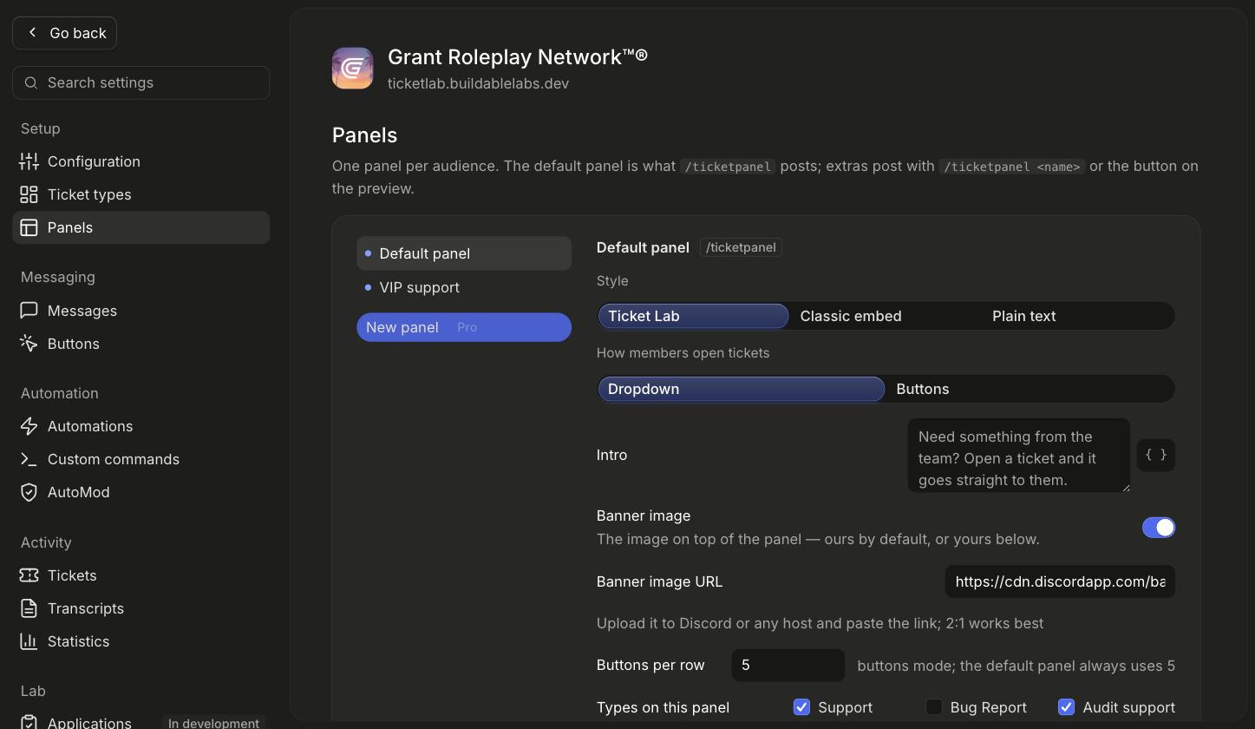
Task: Edit the Buttons per row number field
Action: [x=788, y=666]
